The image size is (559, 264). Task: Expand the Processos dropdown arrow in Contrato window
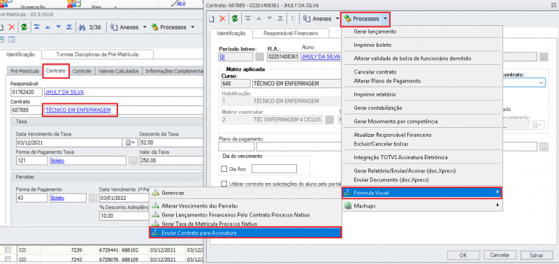385,19
